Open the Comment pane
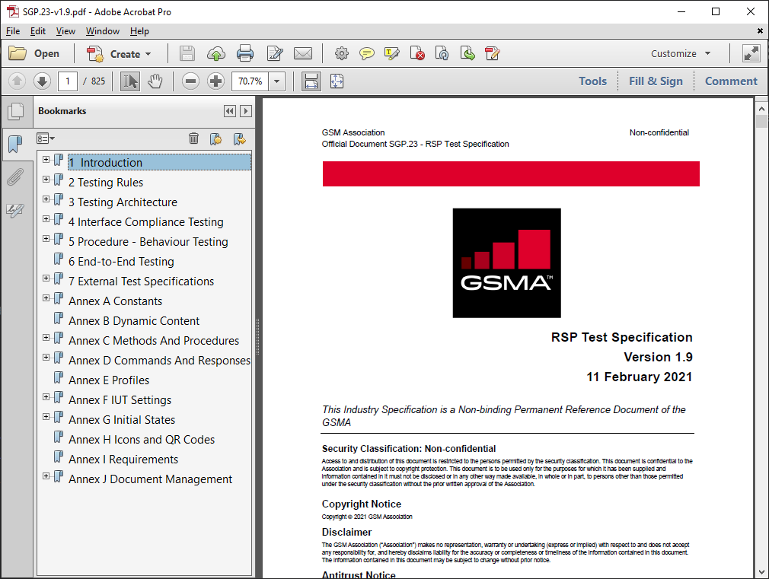The image size is (769, 579). click(731, 81)
